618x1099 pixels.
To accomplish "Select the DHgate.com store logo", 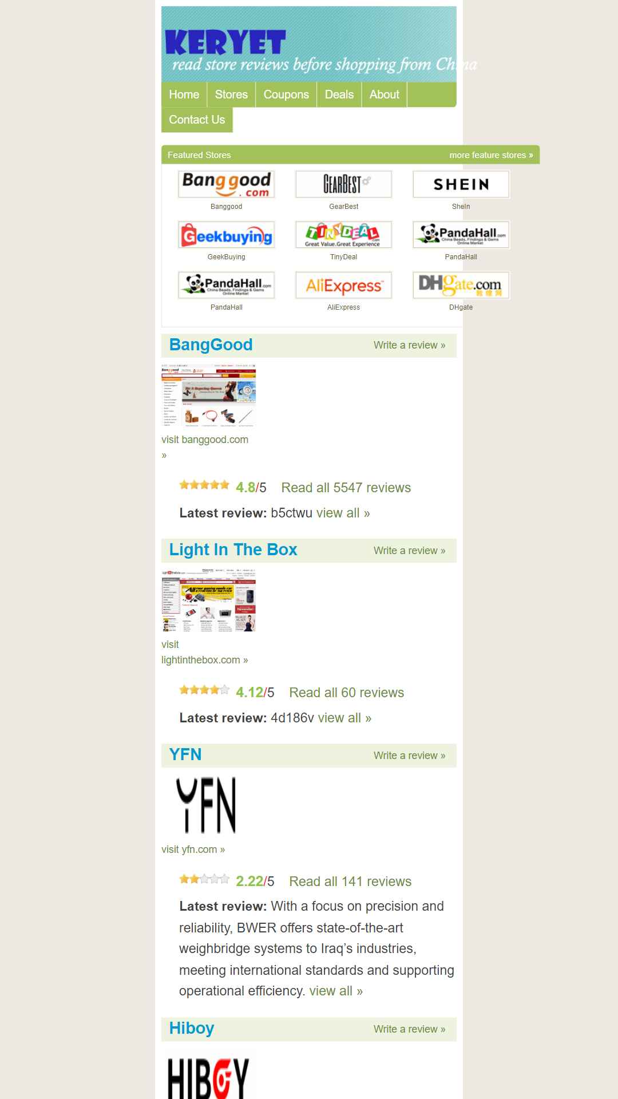I will 461,285.
